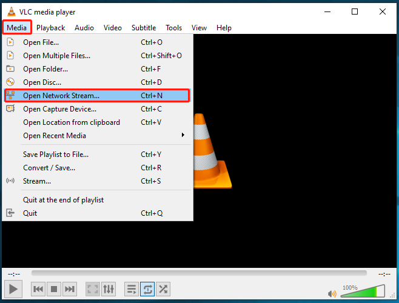This screenshot has width=399, height=303.
Task: Choose Convert / Save... entry
Action: [98, 168]
